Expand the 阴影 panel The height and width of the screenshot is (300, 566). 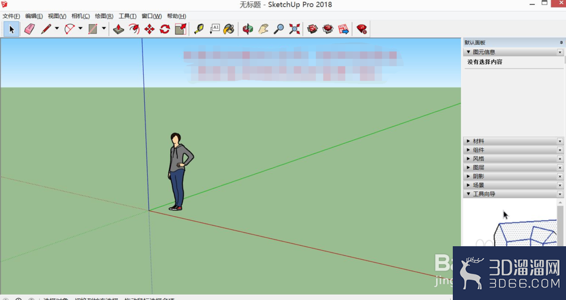[x=469, y=177]
